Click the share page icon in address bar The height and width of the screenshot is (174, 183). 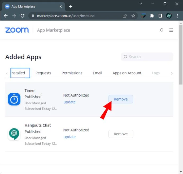[125, 16]
